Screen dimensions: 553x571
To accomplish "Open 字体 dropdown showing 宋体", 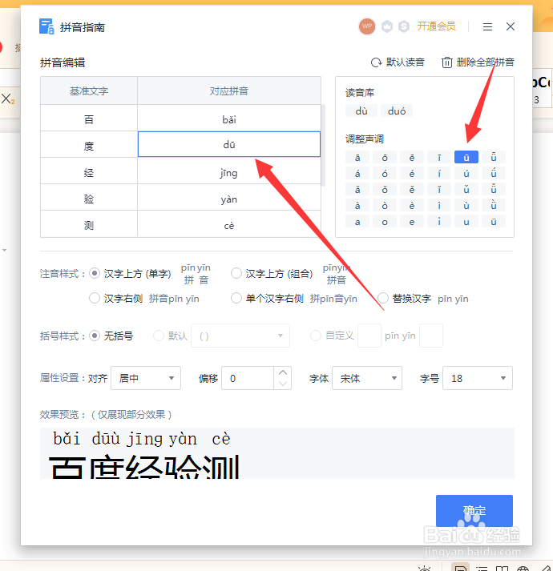I will [367, 378].
